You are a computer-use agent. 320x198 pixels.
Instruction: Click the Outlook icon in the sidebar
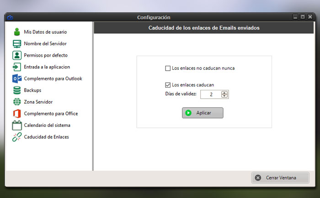(x=17, y=78)
